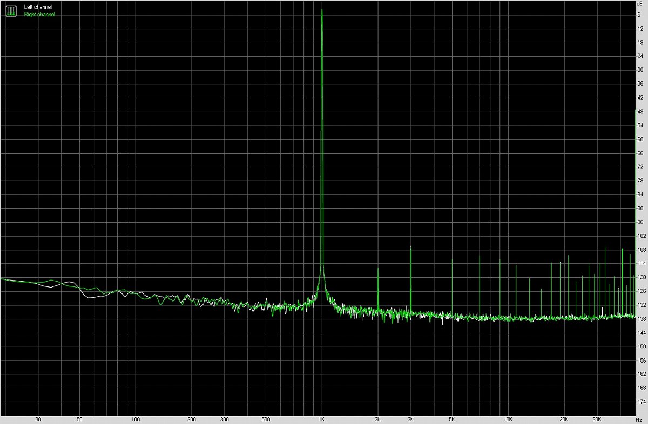The width and height of the screenshot is (648, 424).
Task: Click the '-72' dB axis label
Action: tap(640, 167)
